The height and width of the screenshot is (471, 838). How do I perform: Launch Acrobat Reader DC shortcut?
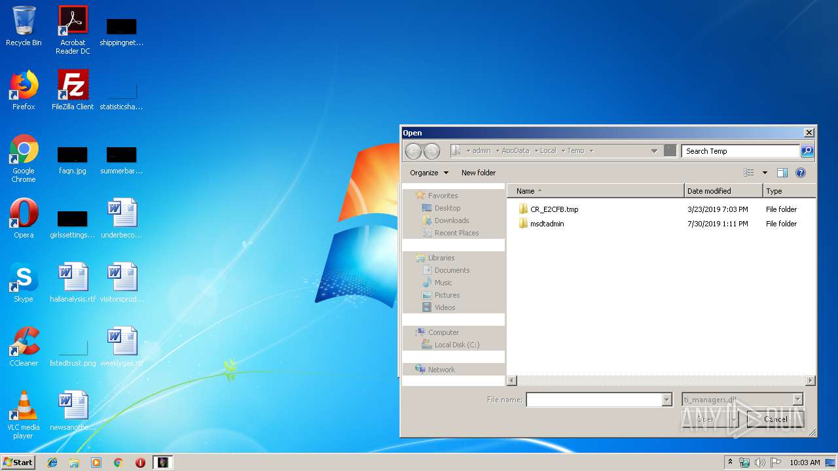coord(73,30)
